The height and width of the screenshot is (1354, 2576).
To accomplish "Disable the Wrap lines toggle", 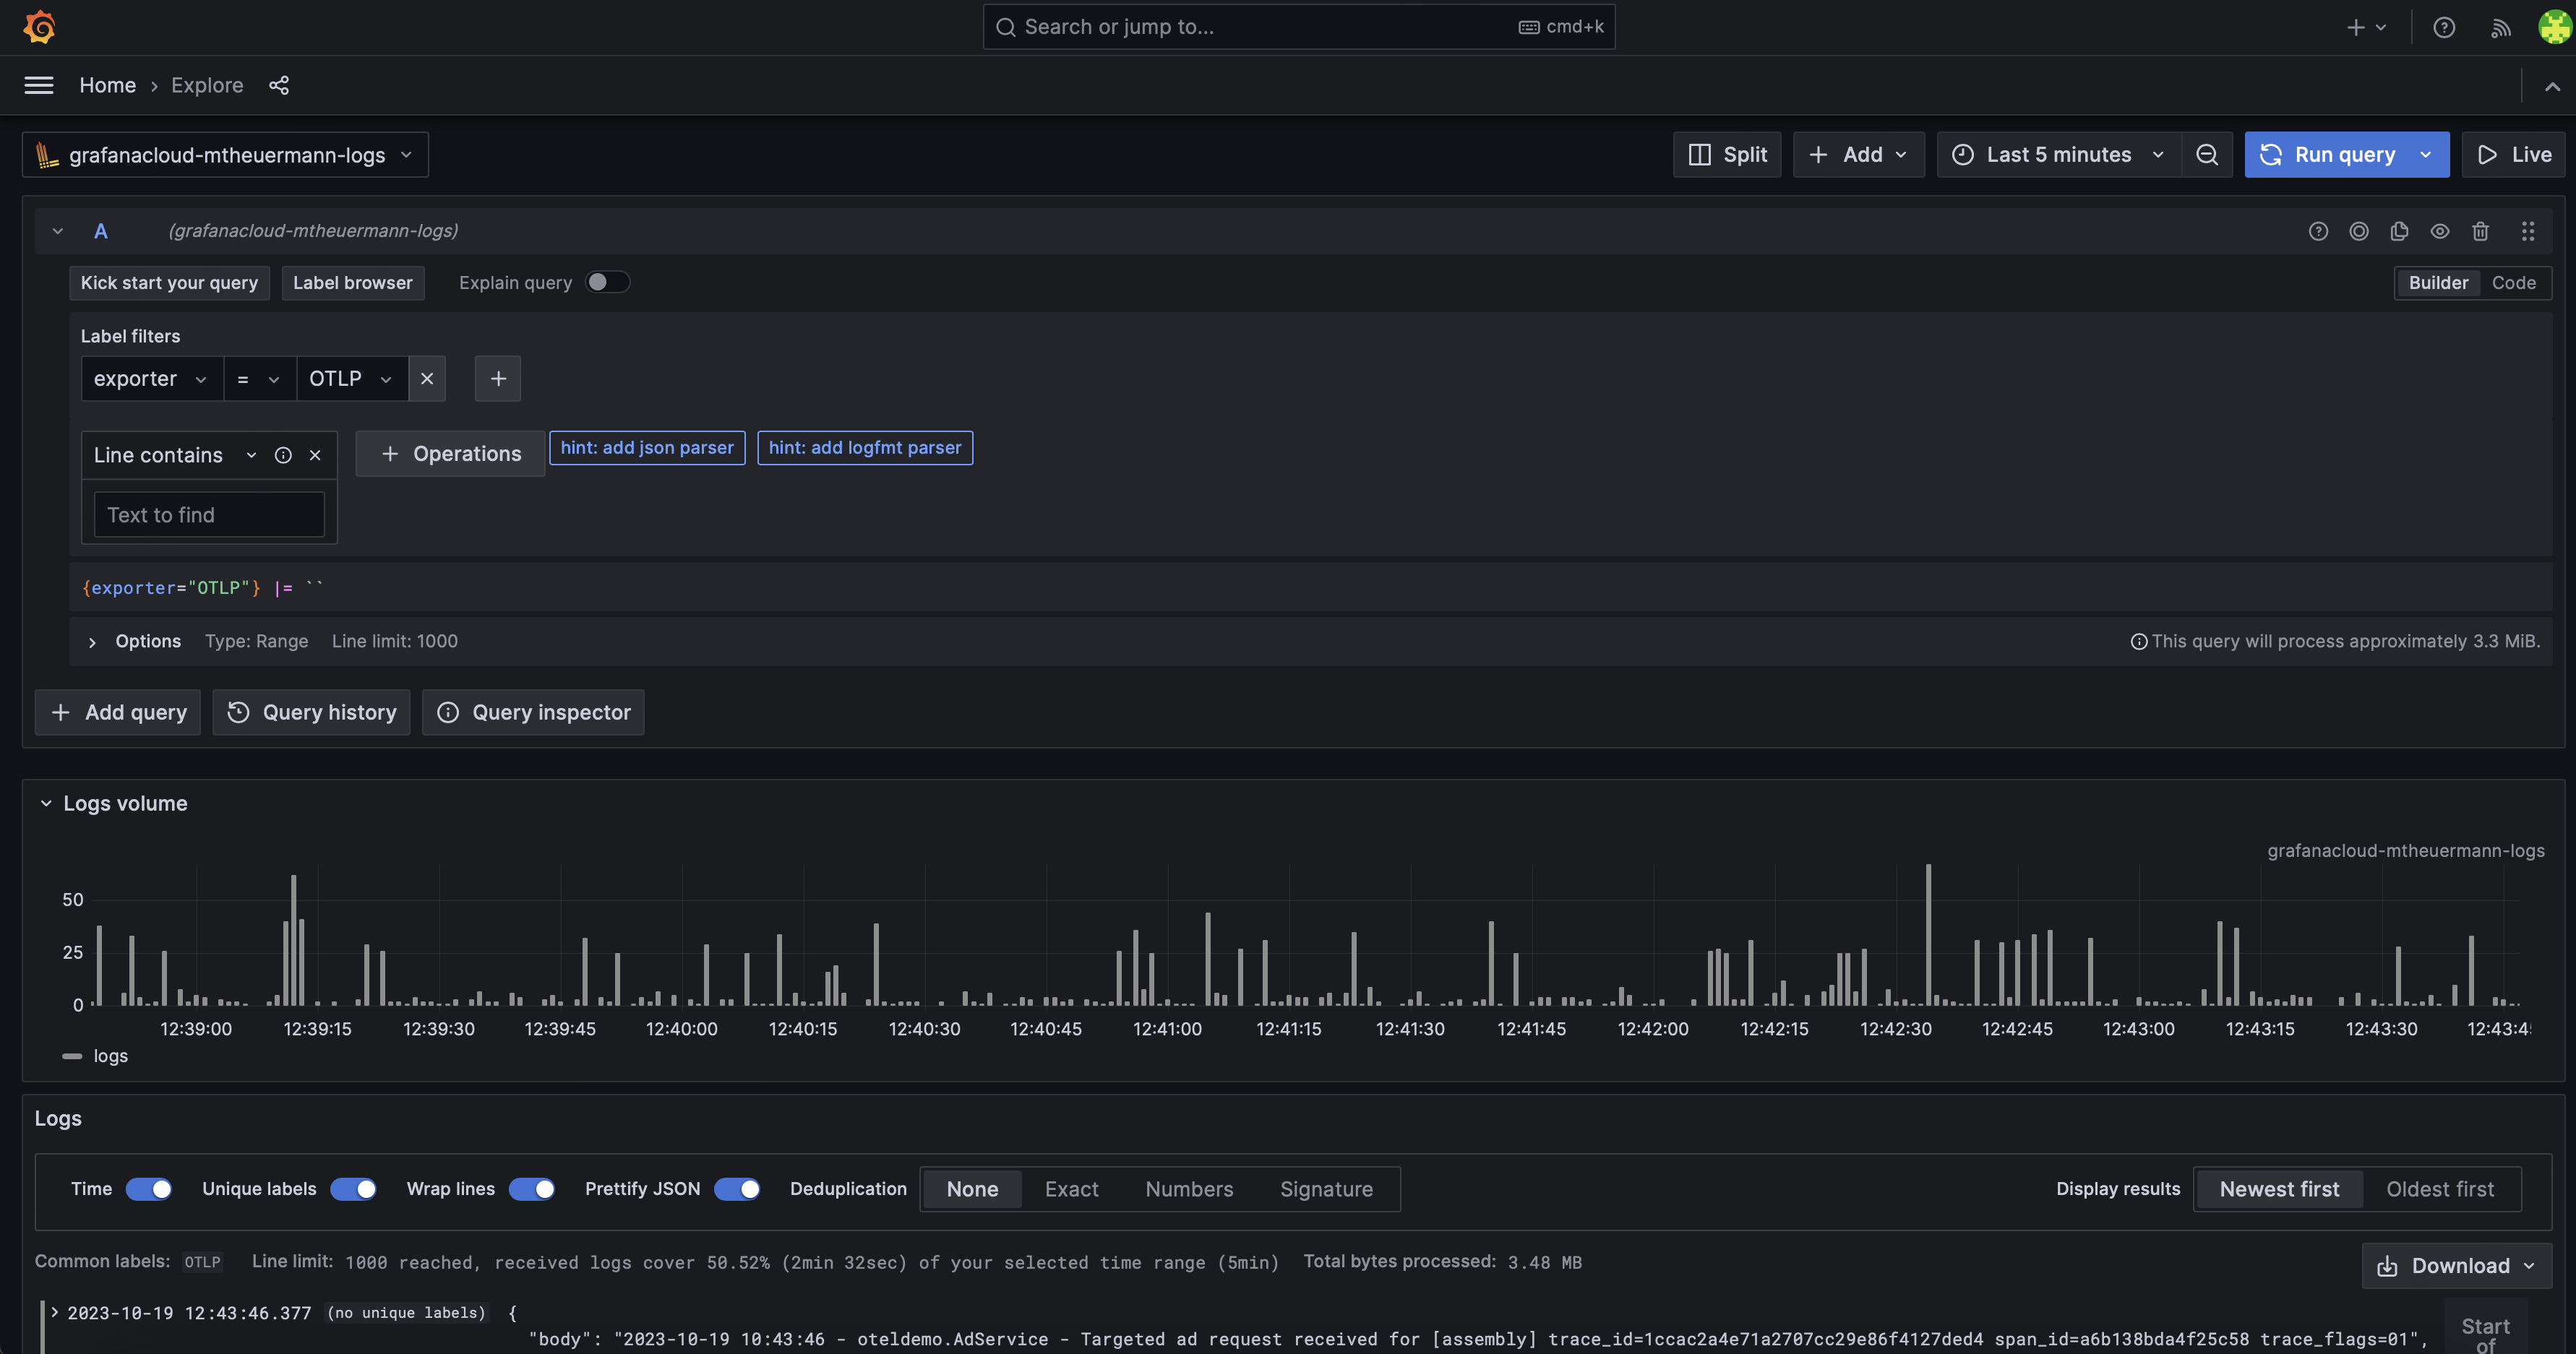I will pyautogui.click(x=531, y=1188).
